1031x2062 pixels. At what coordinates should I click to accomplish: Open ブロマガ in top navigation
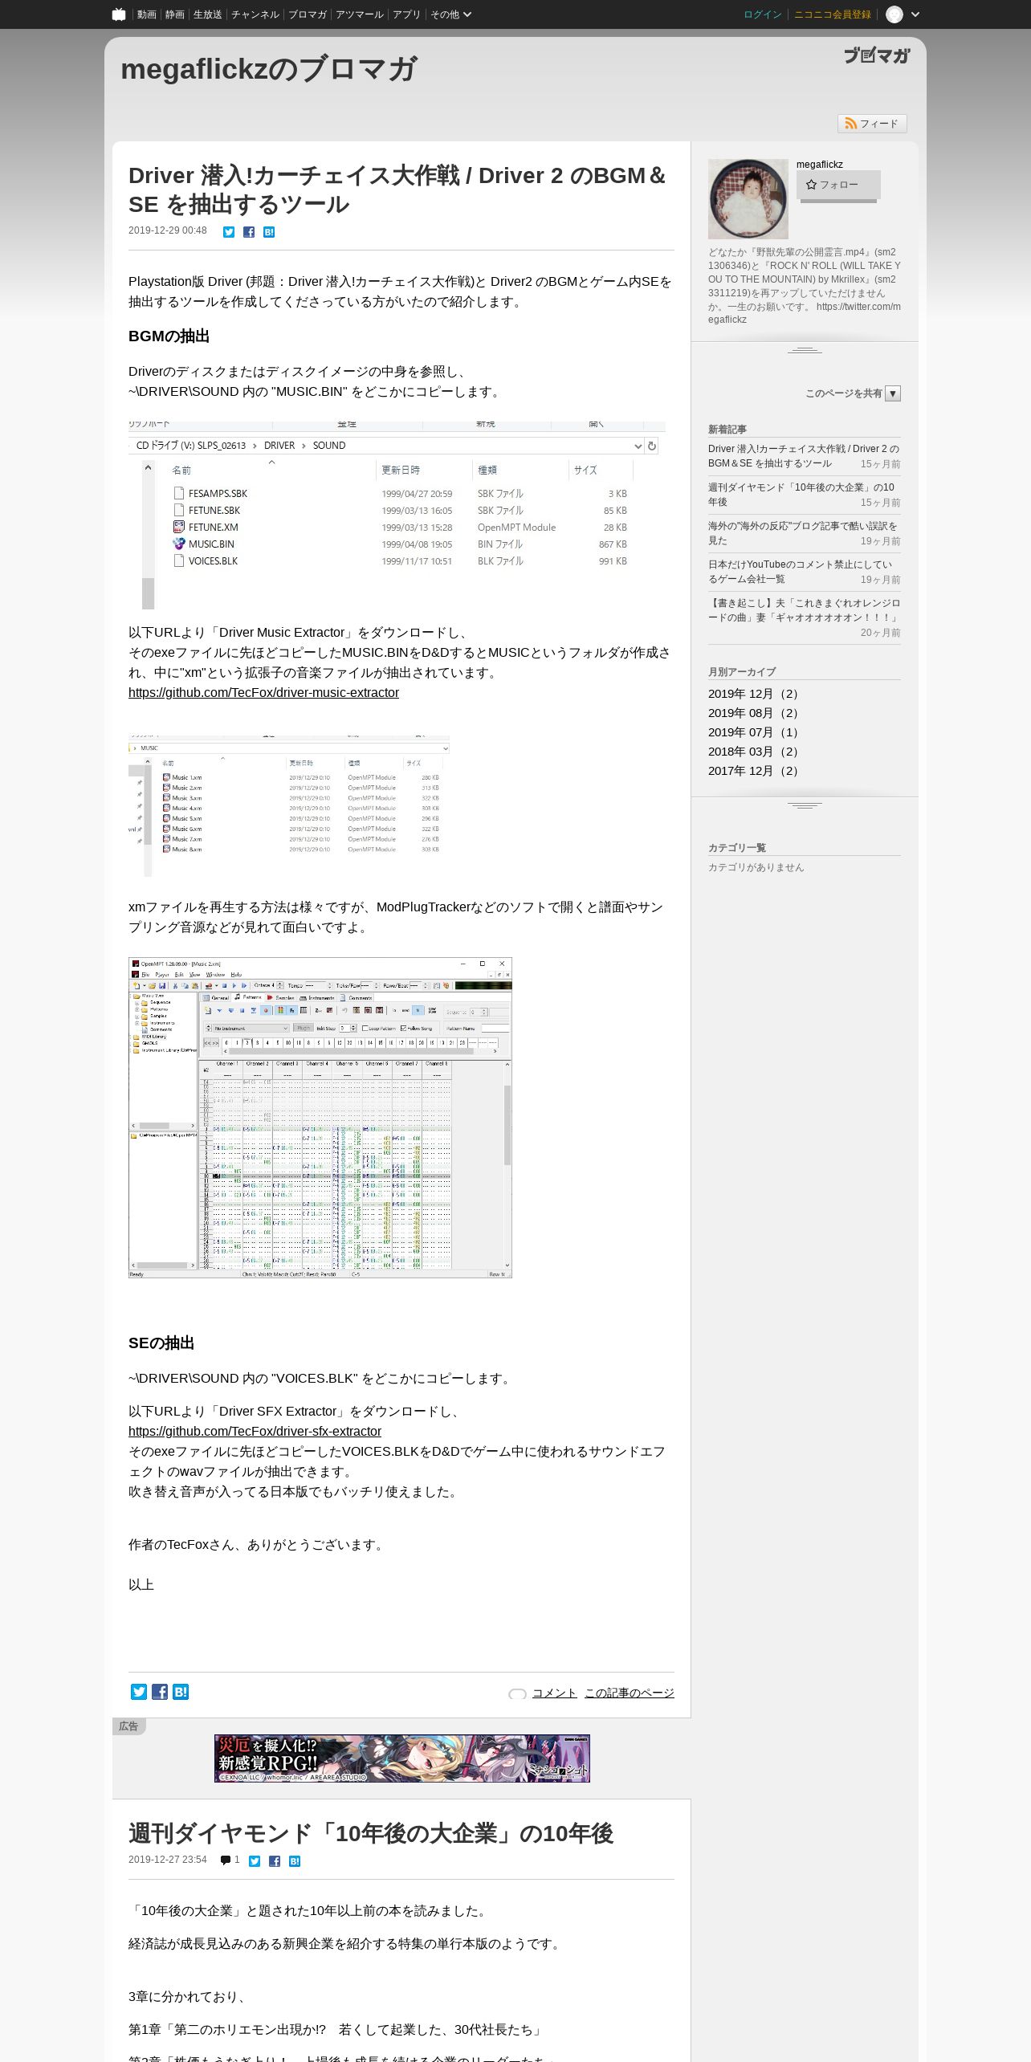click(308, 14)
